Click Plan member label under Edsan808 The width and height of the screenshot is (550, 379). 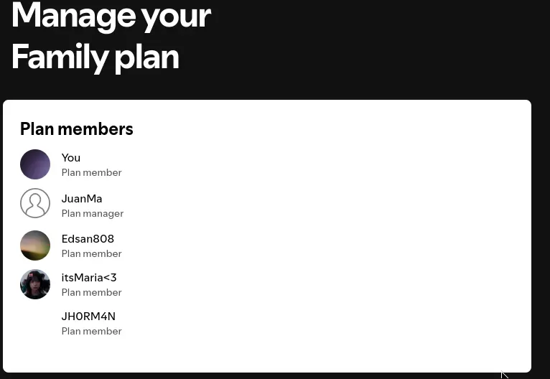coord(92,253)
